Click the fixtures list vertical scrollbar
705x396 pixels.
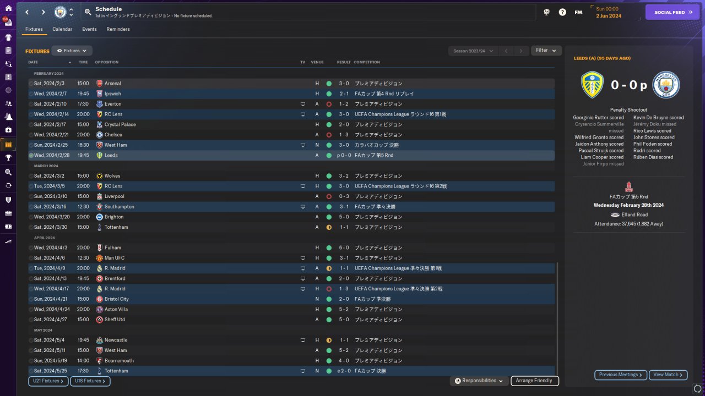click(557, 319)
